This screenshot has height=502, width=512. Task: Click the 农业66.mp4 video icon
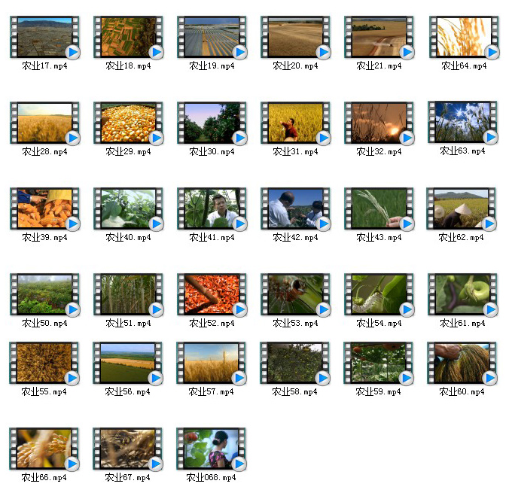(44, 449)
